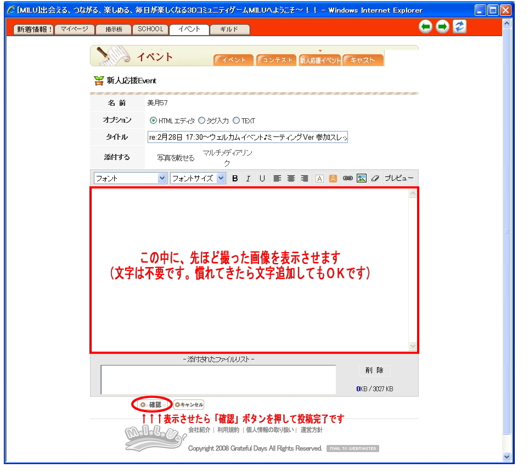This screenshot has width=529, height=474.
Task: Click the green forward arrow icon
Action: pos(442,27)
